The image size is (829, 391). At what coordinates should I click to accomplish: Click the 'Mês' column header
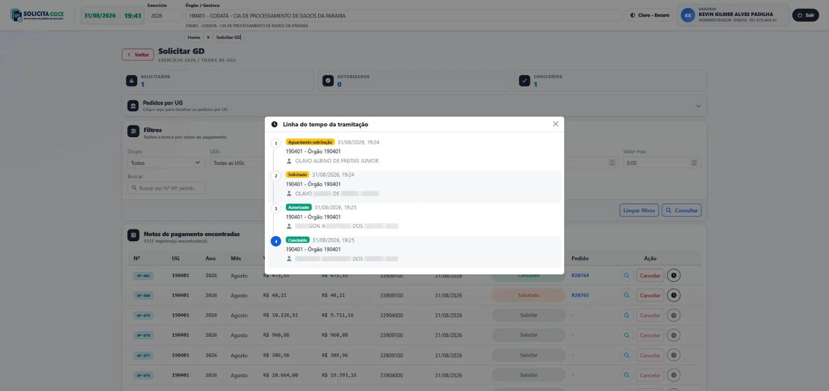tap(236, 258)
